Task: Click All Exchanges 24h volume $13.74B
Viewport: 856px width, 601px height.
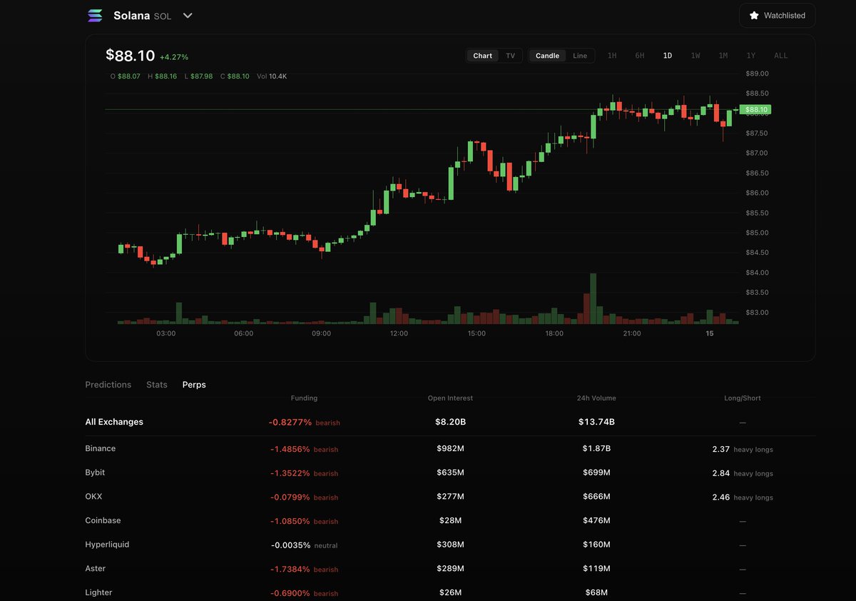Action: [596, 422]
